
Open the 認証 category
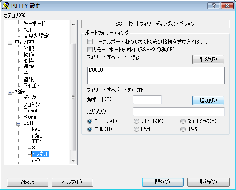37,135
